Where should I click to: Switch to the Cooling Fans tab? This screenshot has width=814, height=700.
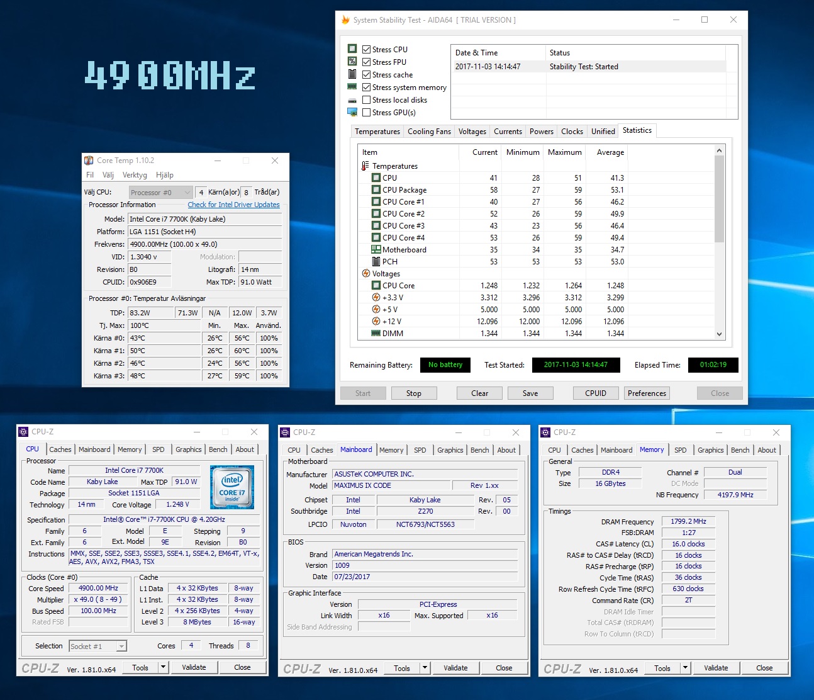coord(429,132)
